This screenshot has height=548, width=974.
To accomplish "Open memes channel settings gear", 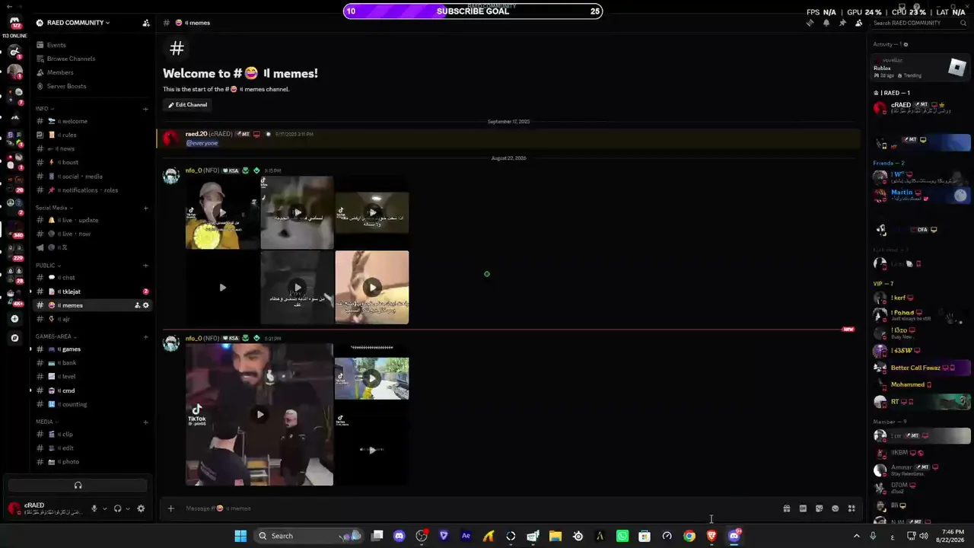I will pyautogui.click(x=146, y=305).
